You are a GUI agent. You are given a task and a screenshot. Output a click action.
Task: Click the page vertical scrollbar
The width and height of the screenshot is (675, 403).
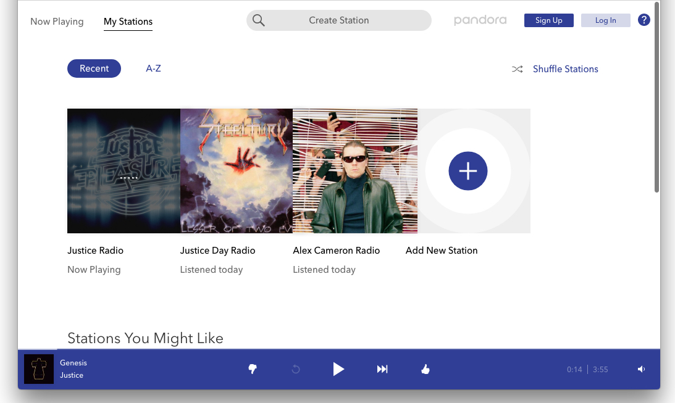tap(656, 98)
